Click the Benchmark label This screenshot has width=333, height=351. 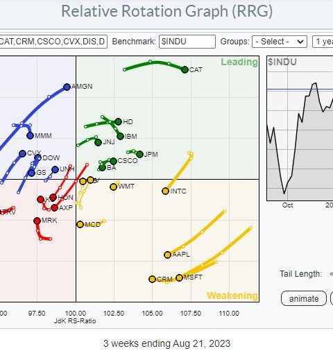[134, 42]
